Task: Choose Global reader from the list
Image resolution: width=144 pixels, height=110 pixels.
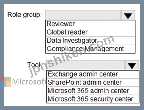Action: coord(90,32)
